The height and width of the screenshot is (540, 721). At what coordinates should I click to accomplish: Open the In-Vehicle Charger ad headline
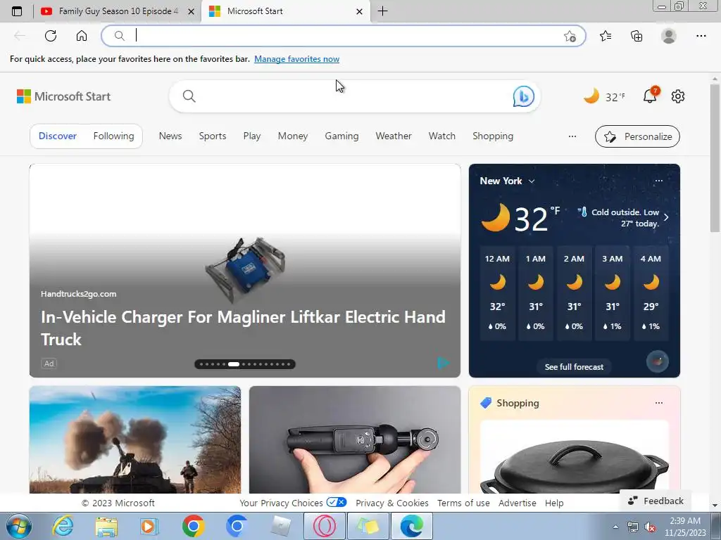pos(243,328)
